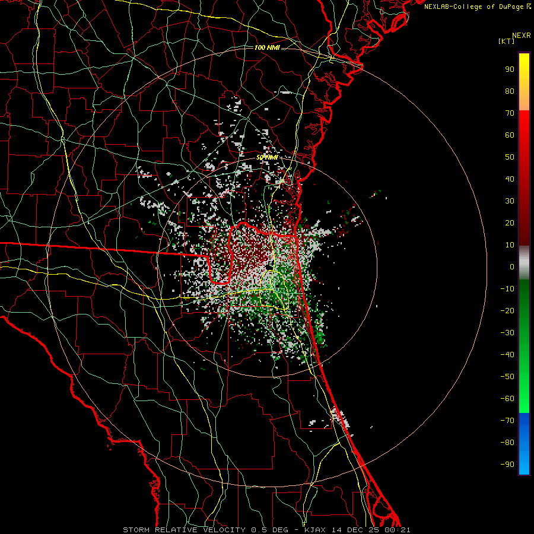Click the -50 value on velocity scale

507,377
